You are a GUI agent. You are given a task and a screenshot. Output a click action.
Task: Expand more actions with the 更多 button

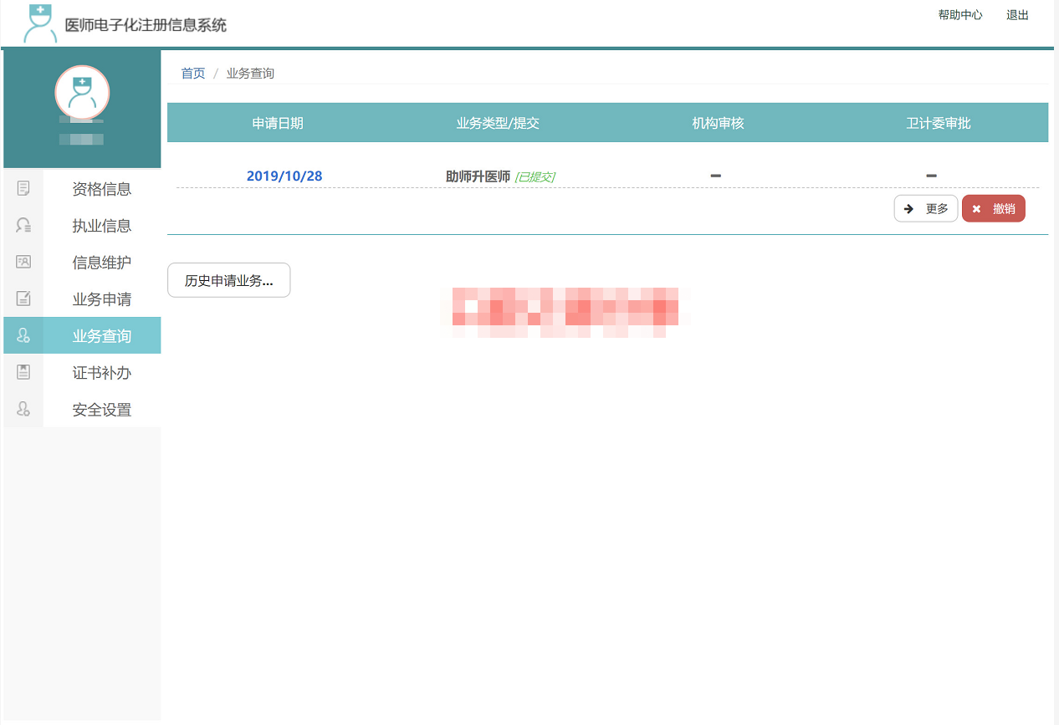click(x=926, y=207)
